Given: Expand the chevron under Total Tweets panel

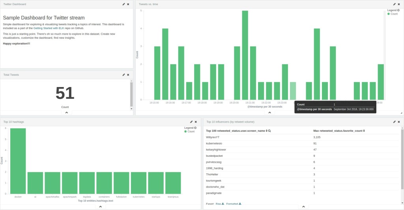Looking at the screenshot, I should point(66,113).
